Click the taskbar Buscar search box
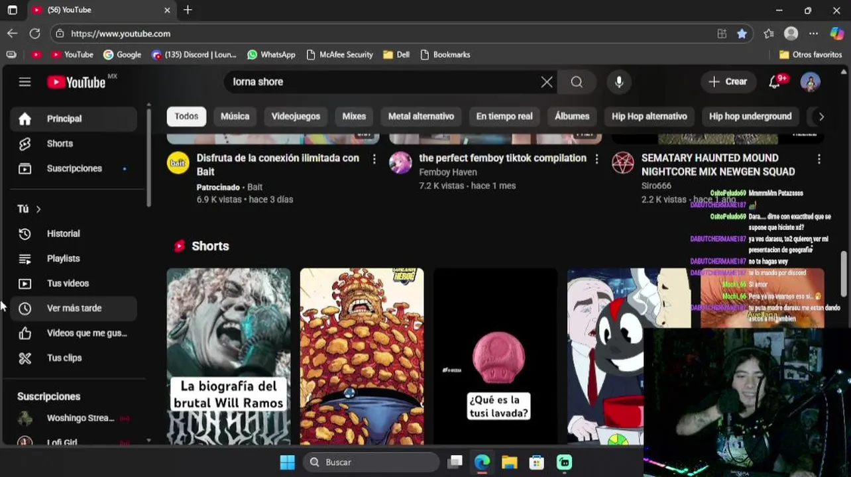 click(371, 462)
